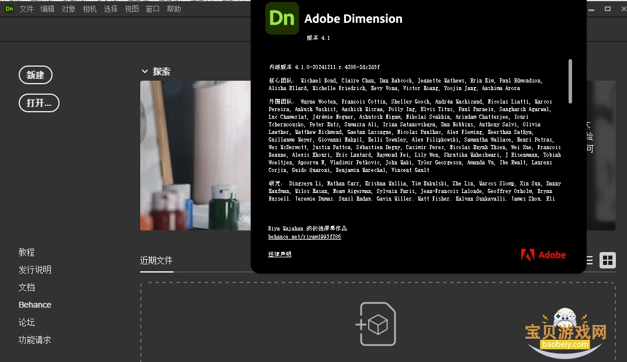Click the Adobe Dimension Dn logo in about dialog
Viewport: 627px width, 362px height.
282,18
